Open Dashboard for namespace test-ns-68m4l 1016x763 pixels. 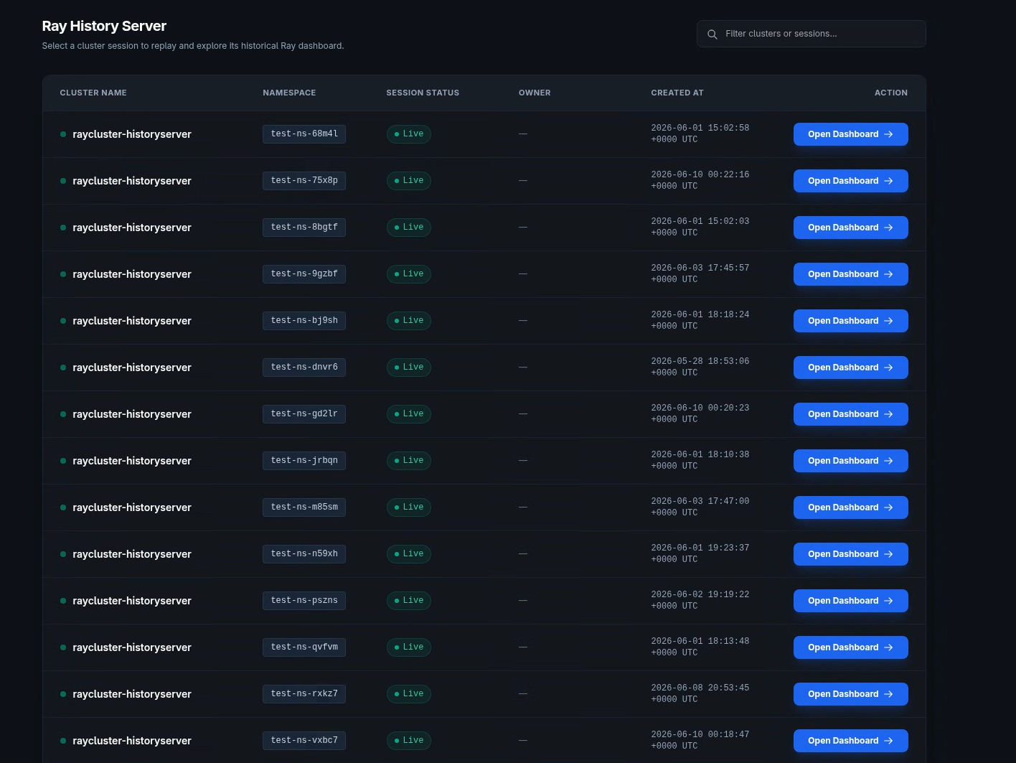850,134
